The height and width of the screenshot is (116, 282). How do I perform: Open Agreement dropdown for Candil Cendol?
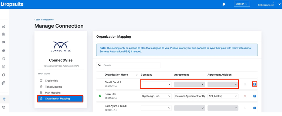[x=190, y=84]
